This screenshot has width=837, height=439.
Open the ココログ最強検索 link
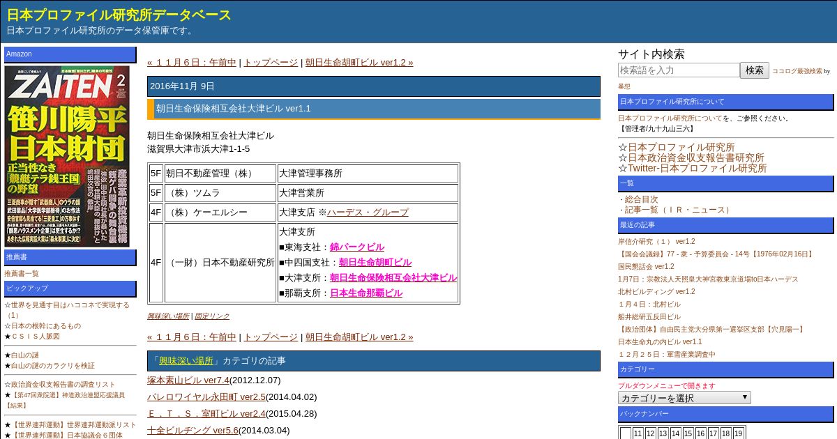797,71
